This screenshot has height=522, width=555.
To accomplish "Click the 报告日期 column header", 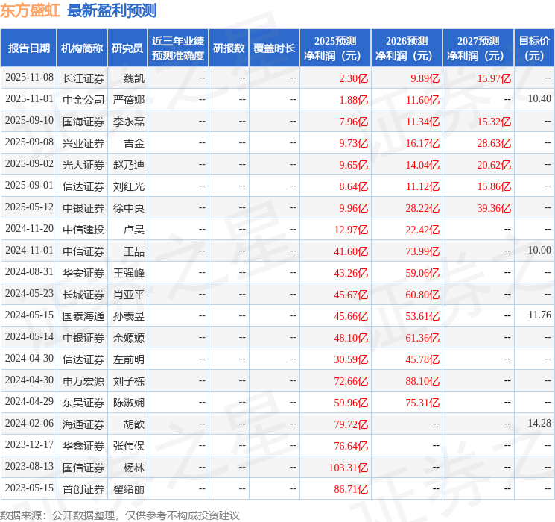I will [29, 48].
